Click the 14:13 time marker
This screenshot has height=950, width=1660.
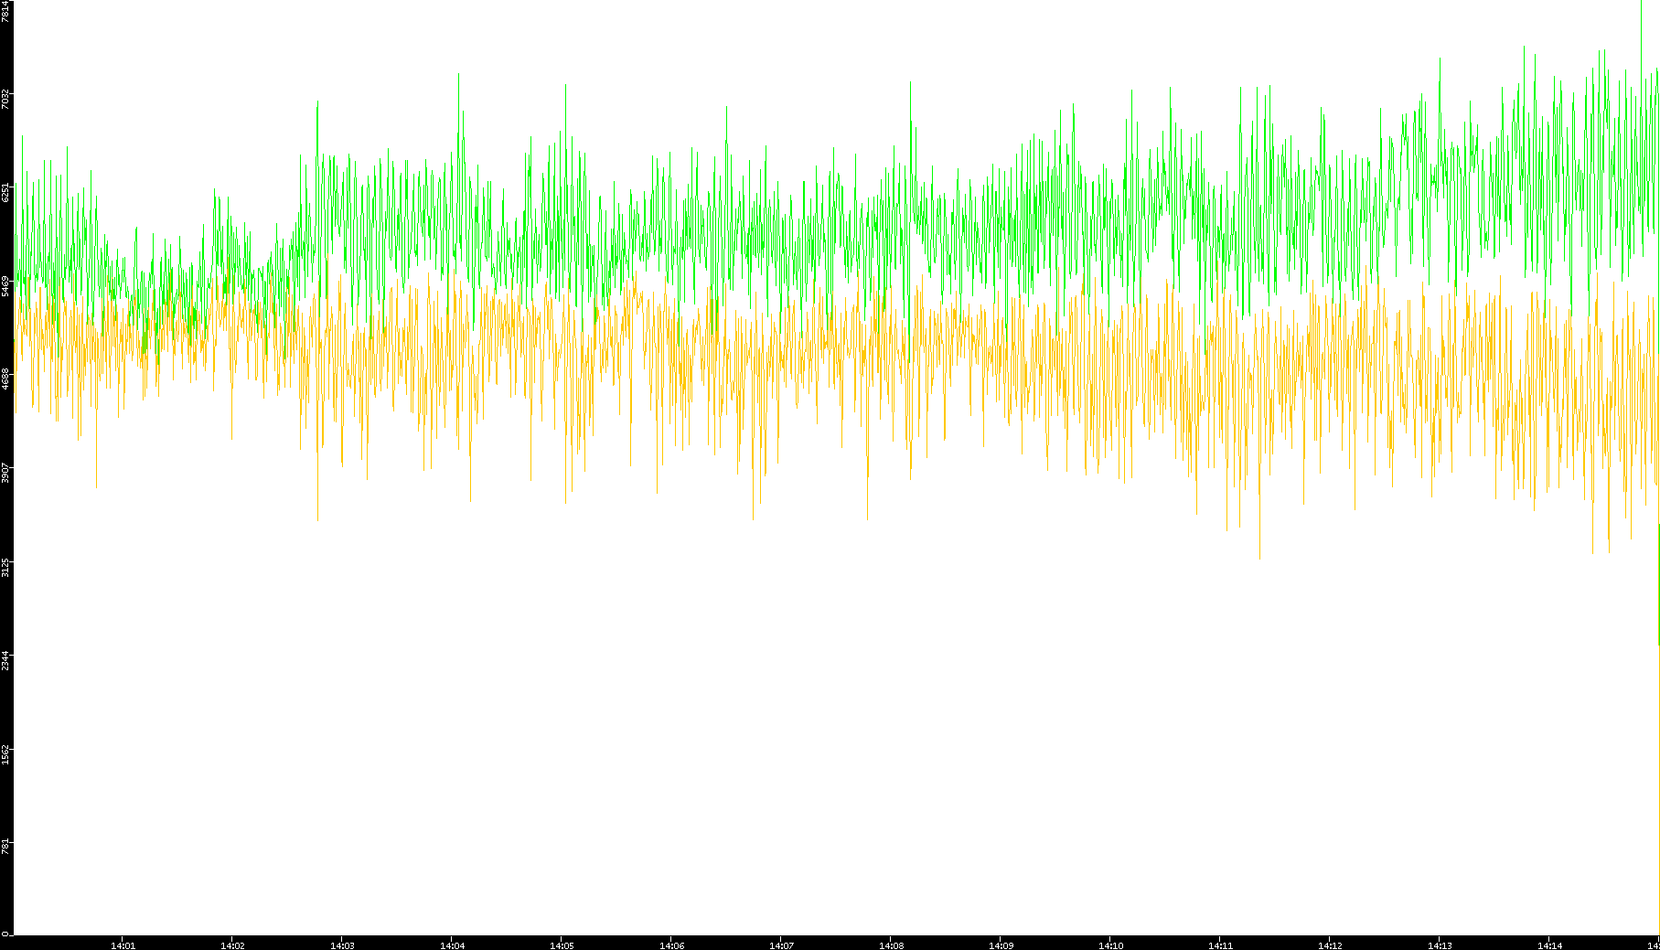point(1440,945)
